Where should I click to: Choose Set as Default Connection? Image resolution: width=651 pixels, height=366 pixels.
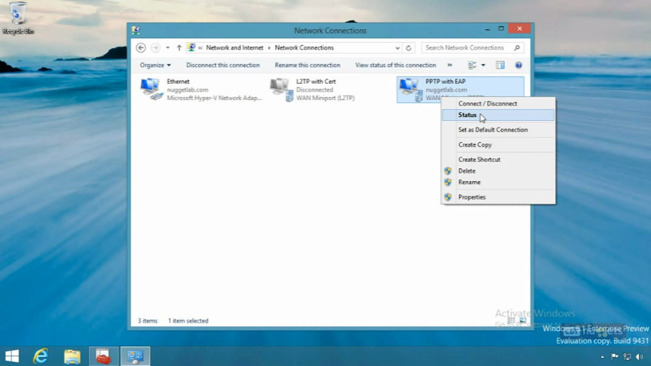[498, 130]
